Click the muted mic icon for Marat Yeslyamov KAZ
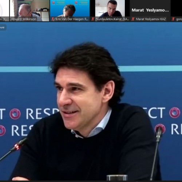This screenshot has height=182, width=182. pyautogui.click(x=133, y=19)
